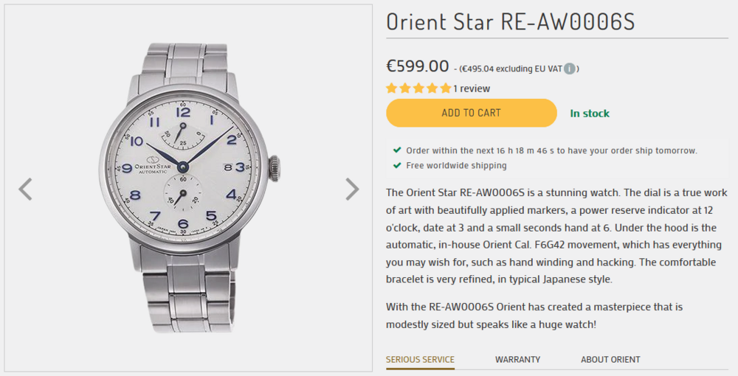Click the In stock status label
738x376 pixels.
pos(590,114)
